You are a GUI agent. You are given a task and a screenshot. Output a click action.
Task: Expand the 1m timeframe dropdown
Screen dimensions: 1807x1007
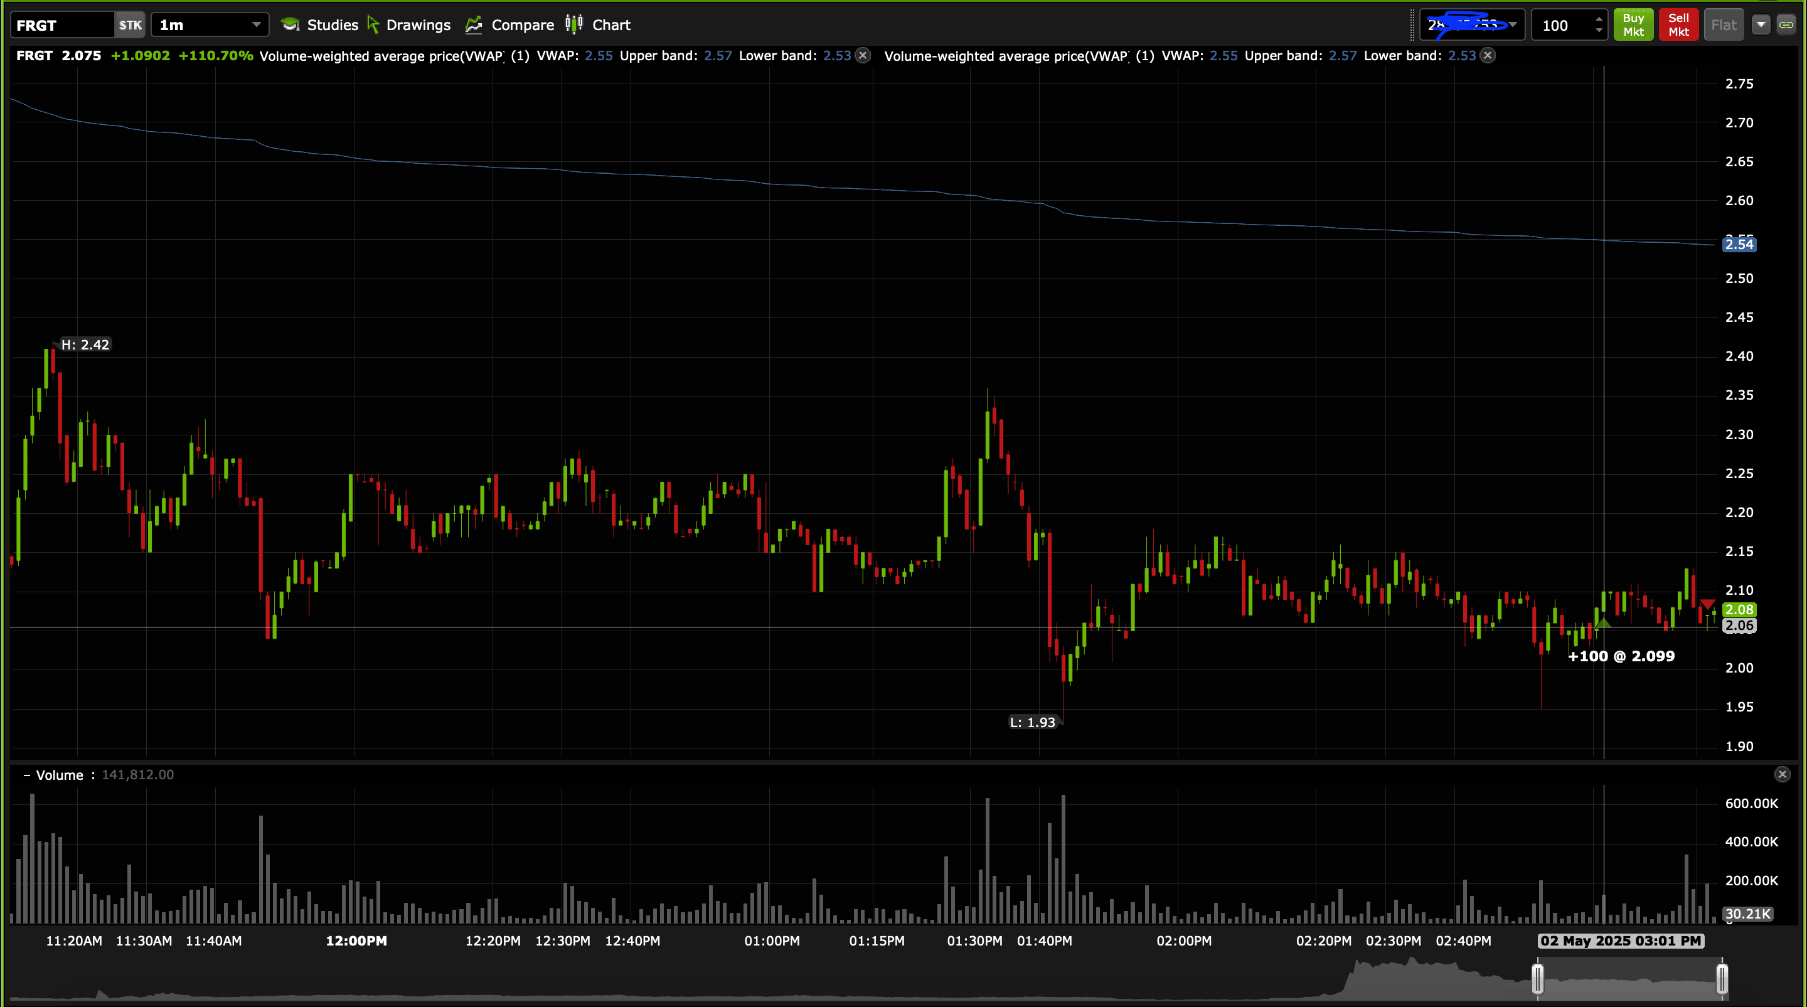tap(256, 25)
